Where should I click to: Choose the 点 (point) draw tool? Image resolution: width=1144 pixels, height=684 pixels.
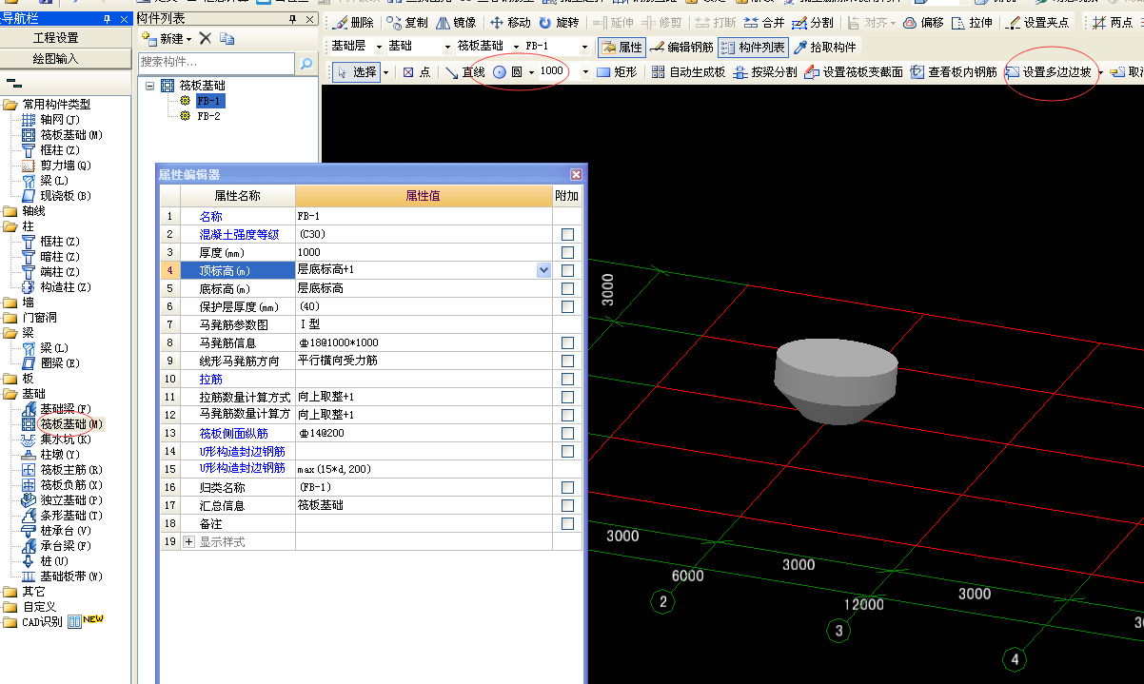tap(417, 72)
